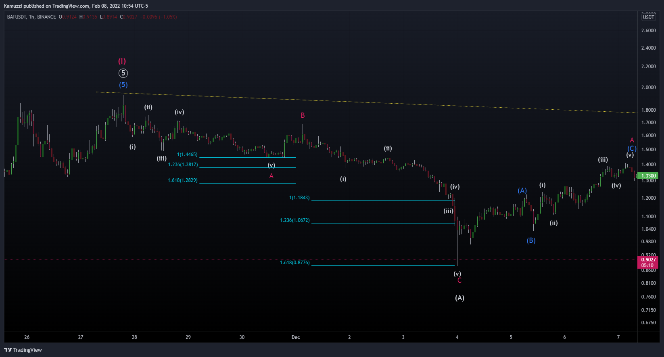
Task: Click the Dec label on the time axis
Action: pyautogui.click(x=296, y=337)
